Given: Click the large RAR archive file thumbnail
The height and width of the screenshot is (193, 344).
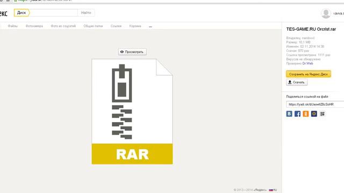Looking at the screenshot, I should pyautogui.click(x=132, y=112).
